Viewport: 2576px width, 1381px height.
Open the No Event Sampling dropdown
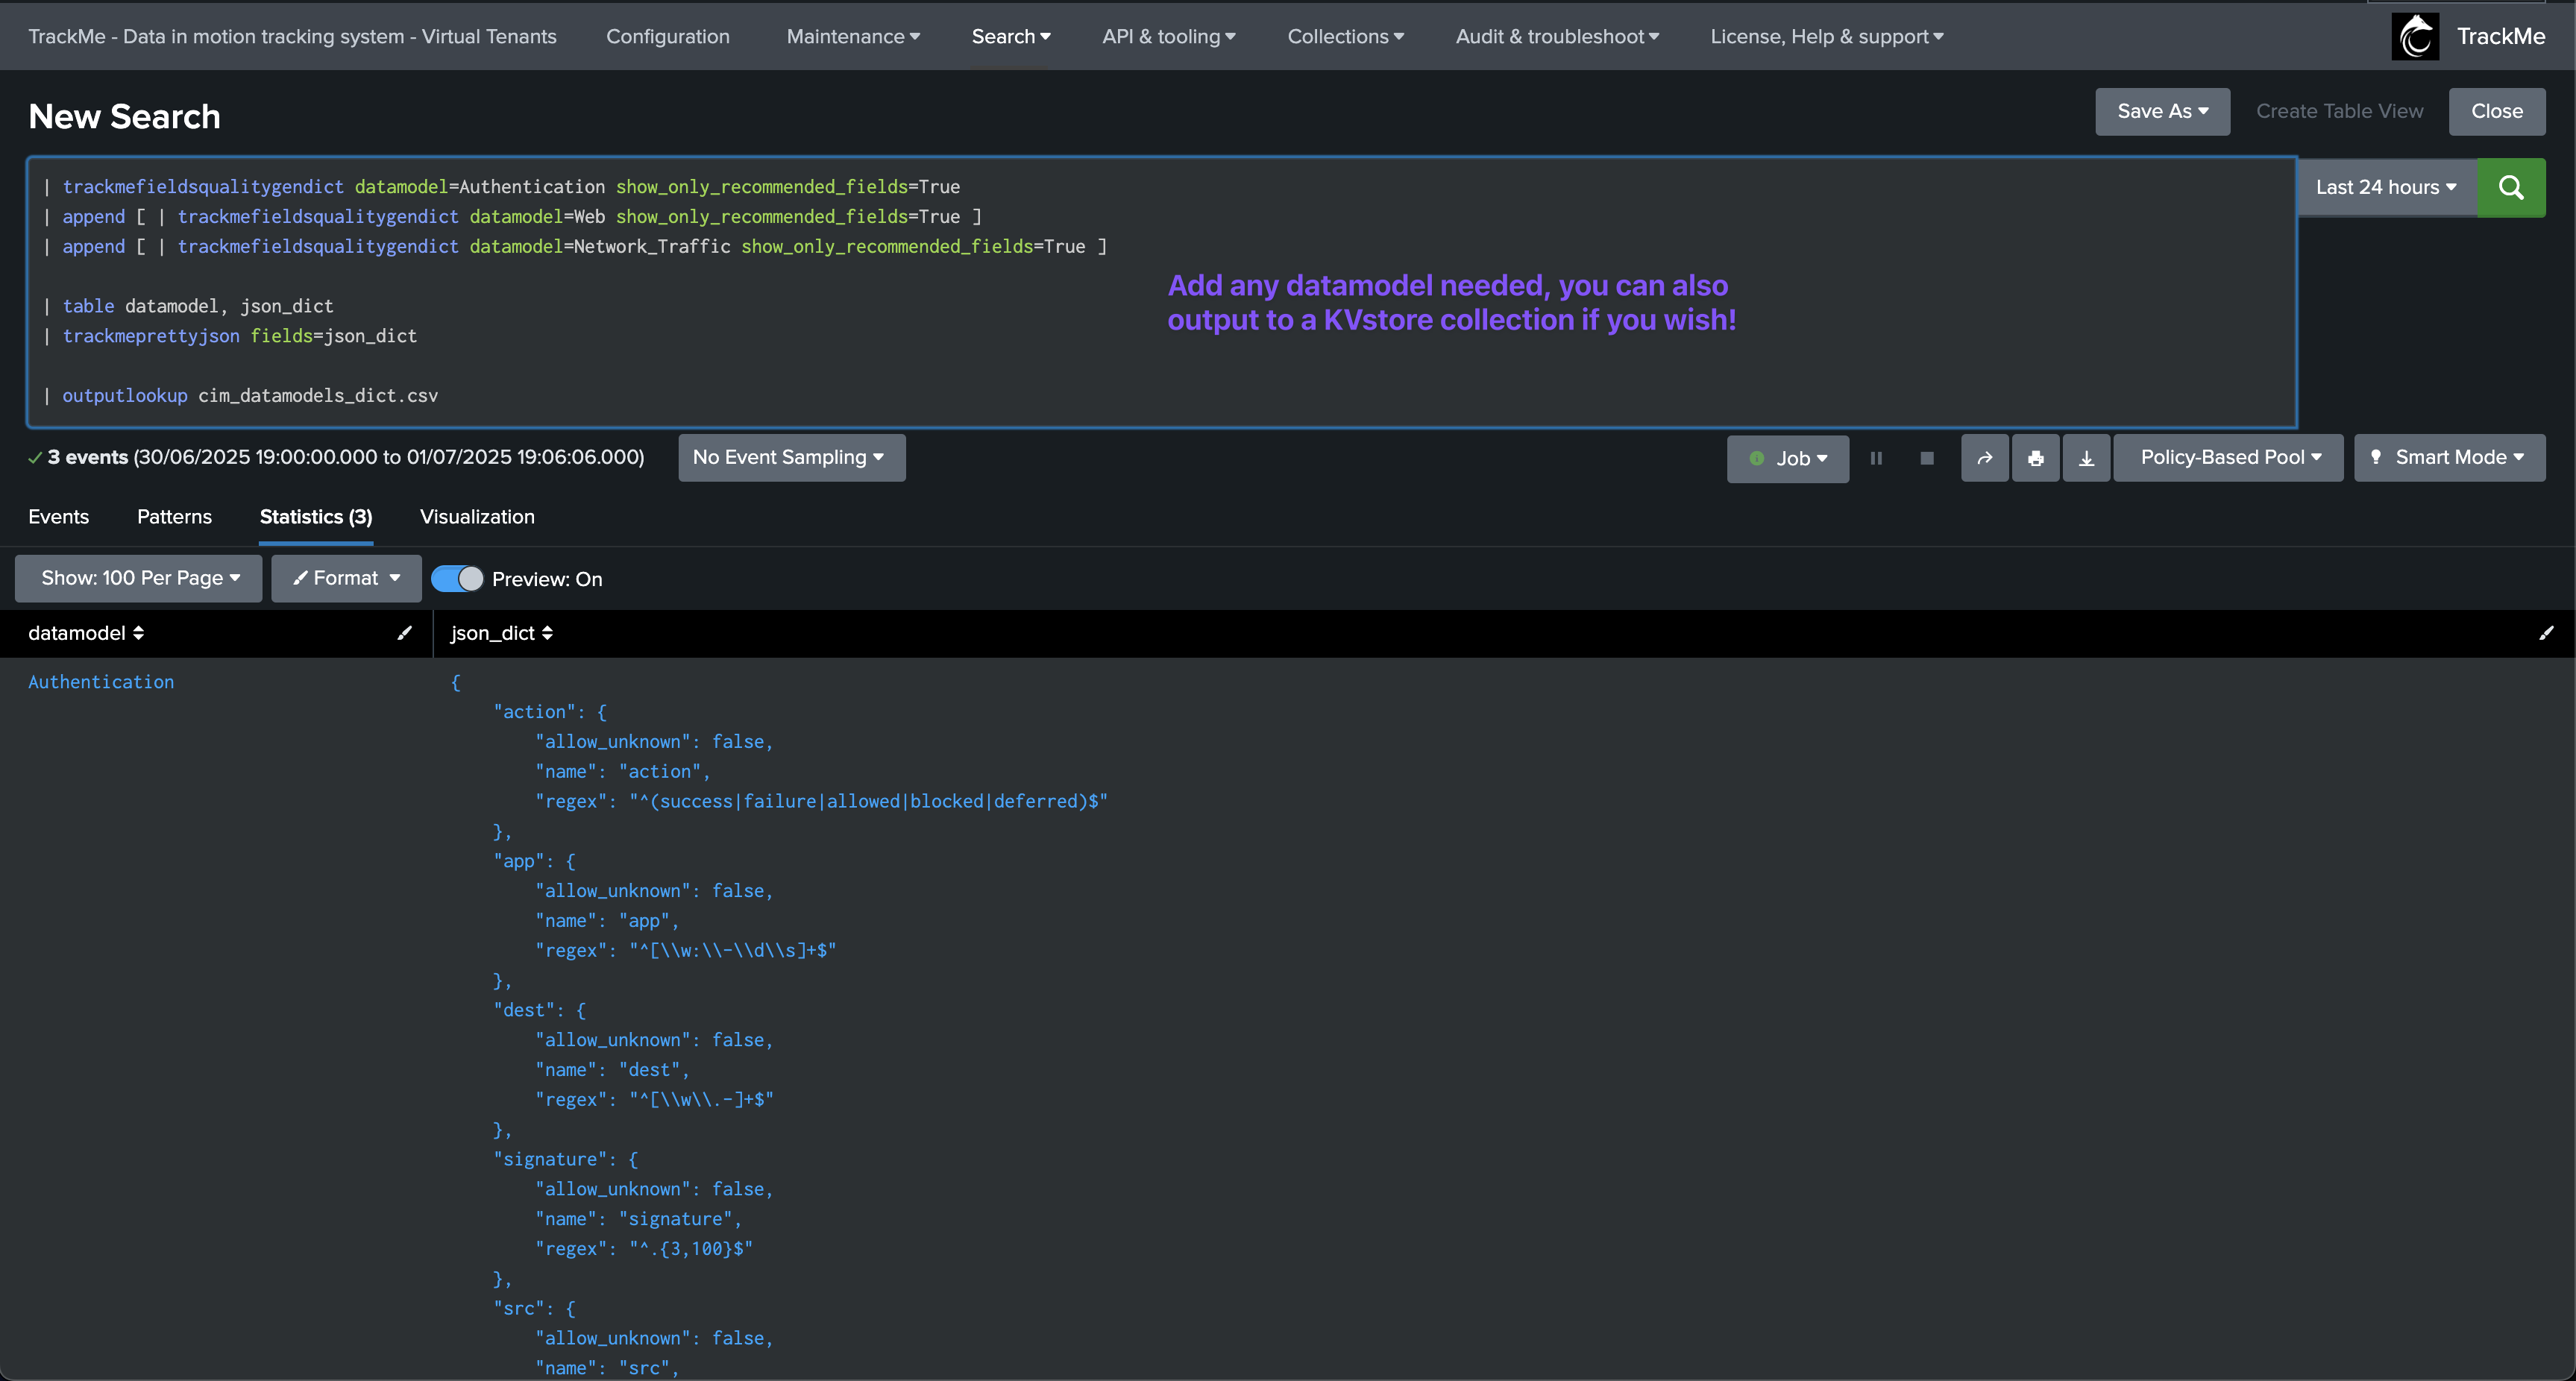[x=791, y=457]
